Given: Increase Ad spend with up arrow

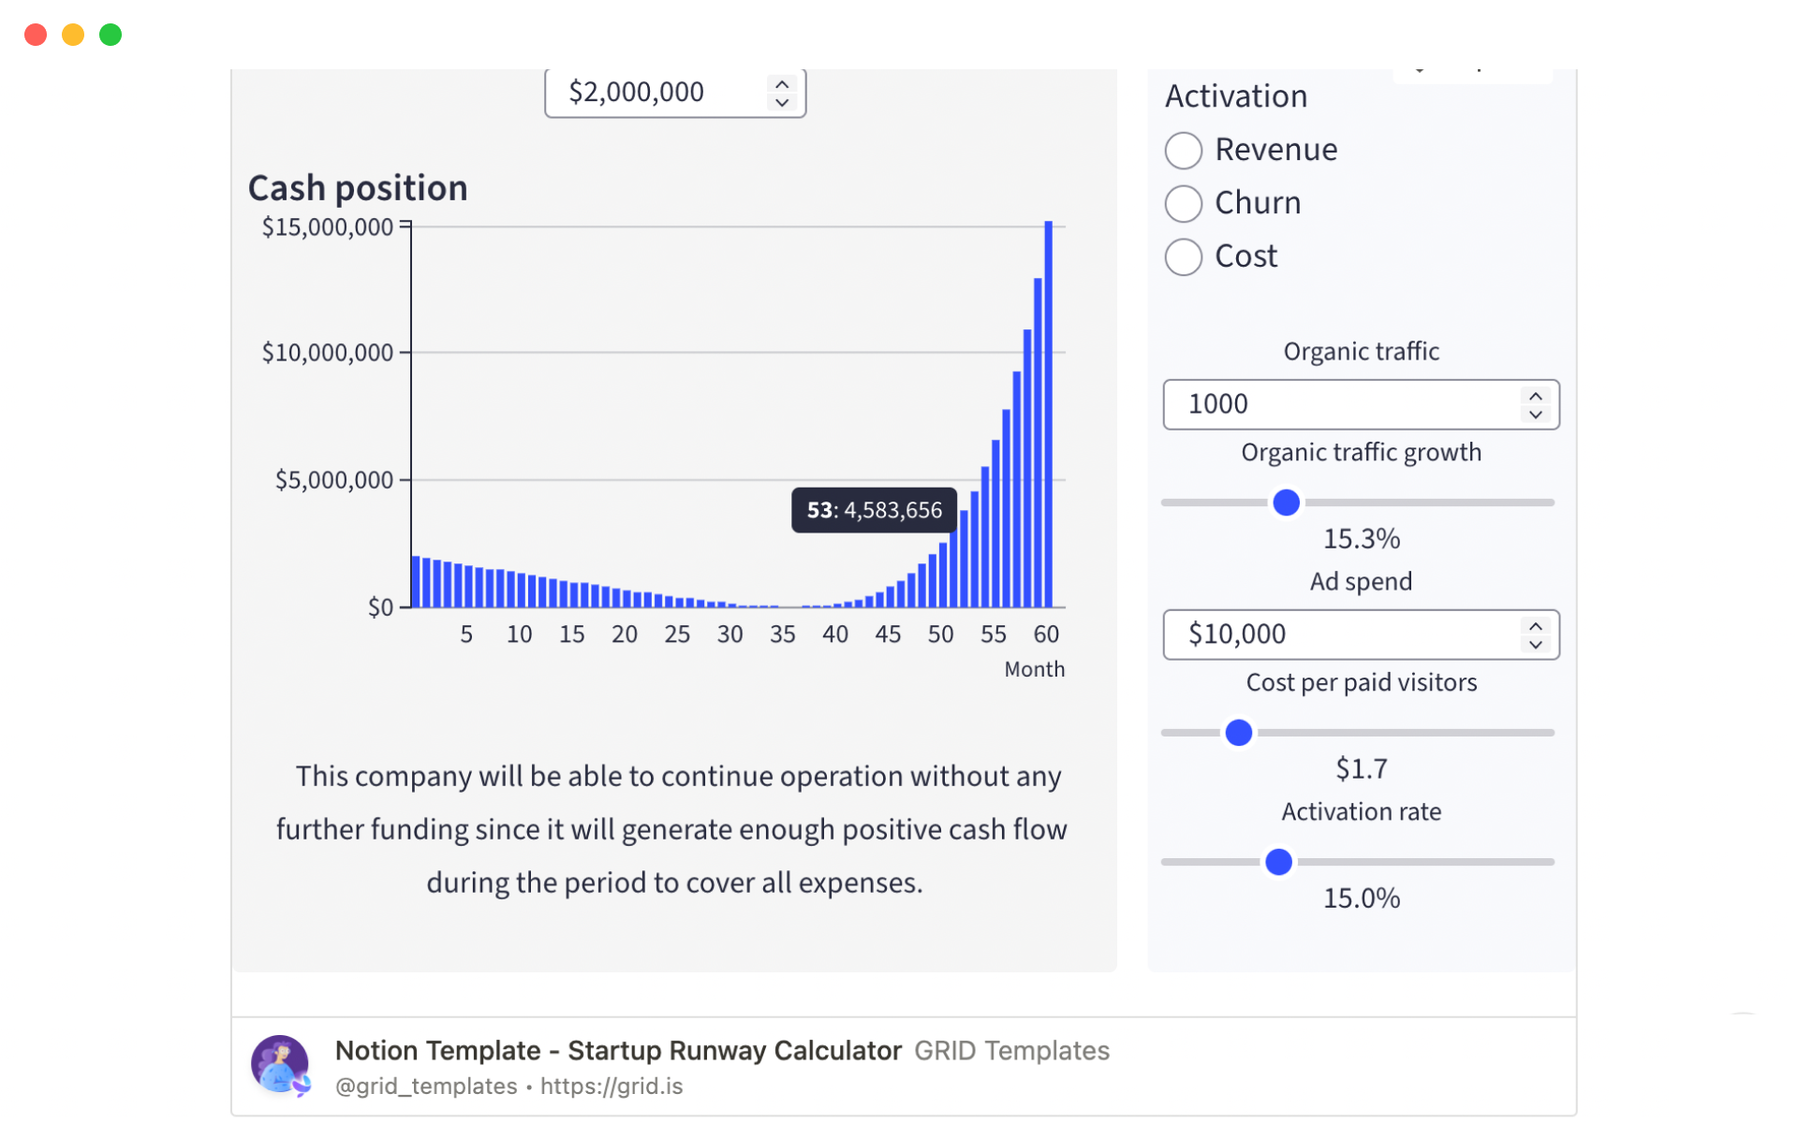Looking at the screenshot, I should point(1536,626).
